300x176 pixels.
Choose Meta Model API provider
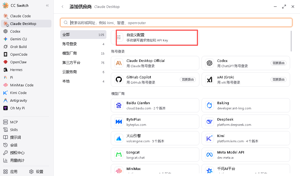click(x=246, y=155)
